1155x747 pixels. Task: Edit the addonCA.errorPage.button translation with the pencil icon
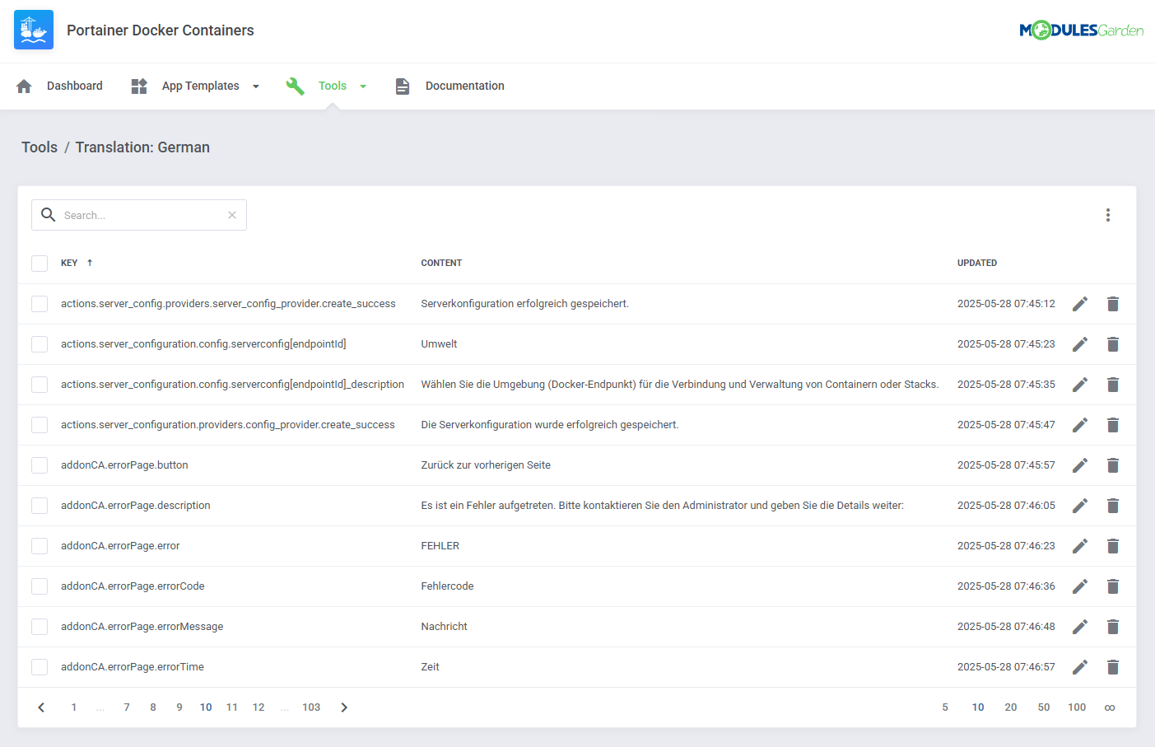pyautogui.click(x=1080, y=465)
